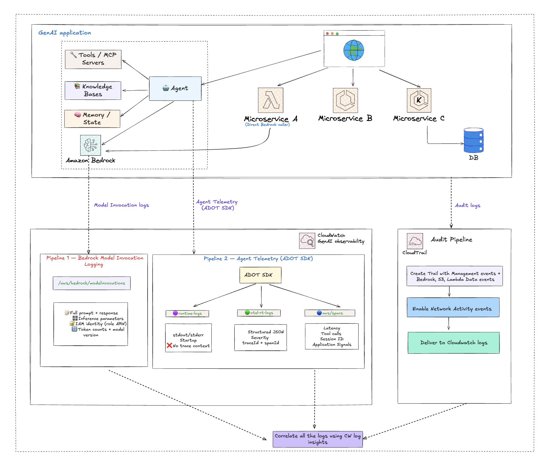This screenshot has height=465, width=545.
Task: Click the lock icon beside IAM identity
Action: coord(72,323)
